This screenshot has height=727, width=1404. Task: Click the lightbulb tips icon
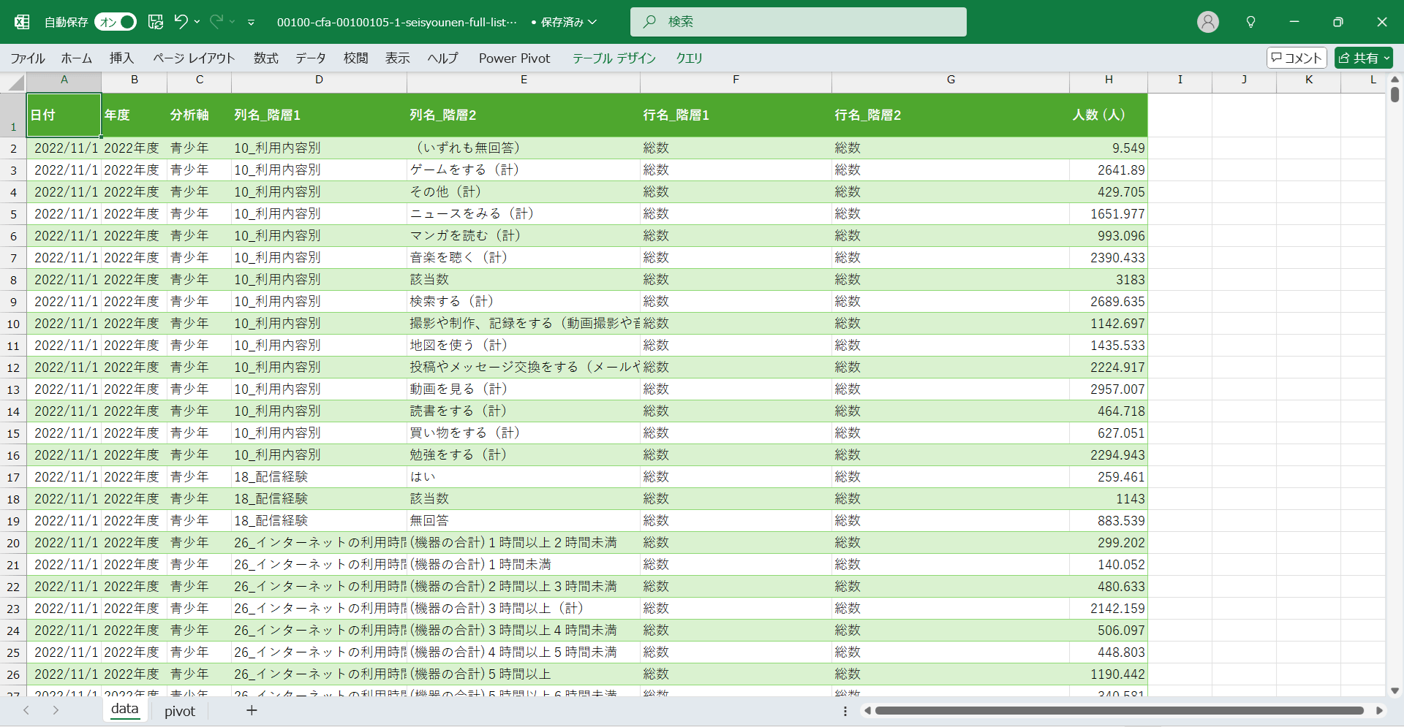tap(1250, 22)
